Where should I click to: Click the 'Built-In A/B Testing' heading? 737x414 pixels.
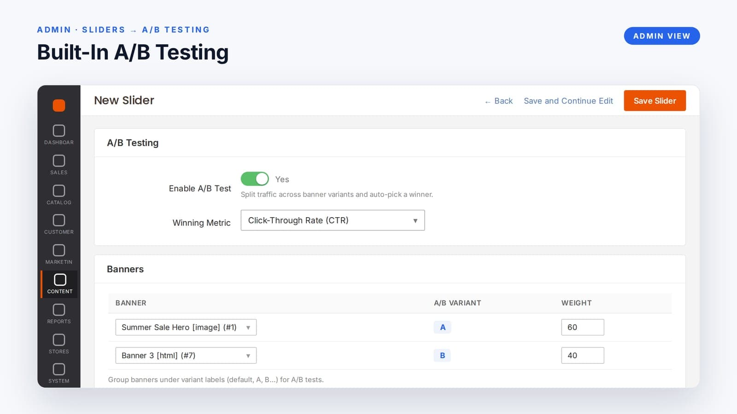pyautogui.click(x=133, y=52)
